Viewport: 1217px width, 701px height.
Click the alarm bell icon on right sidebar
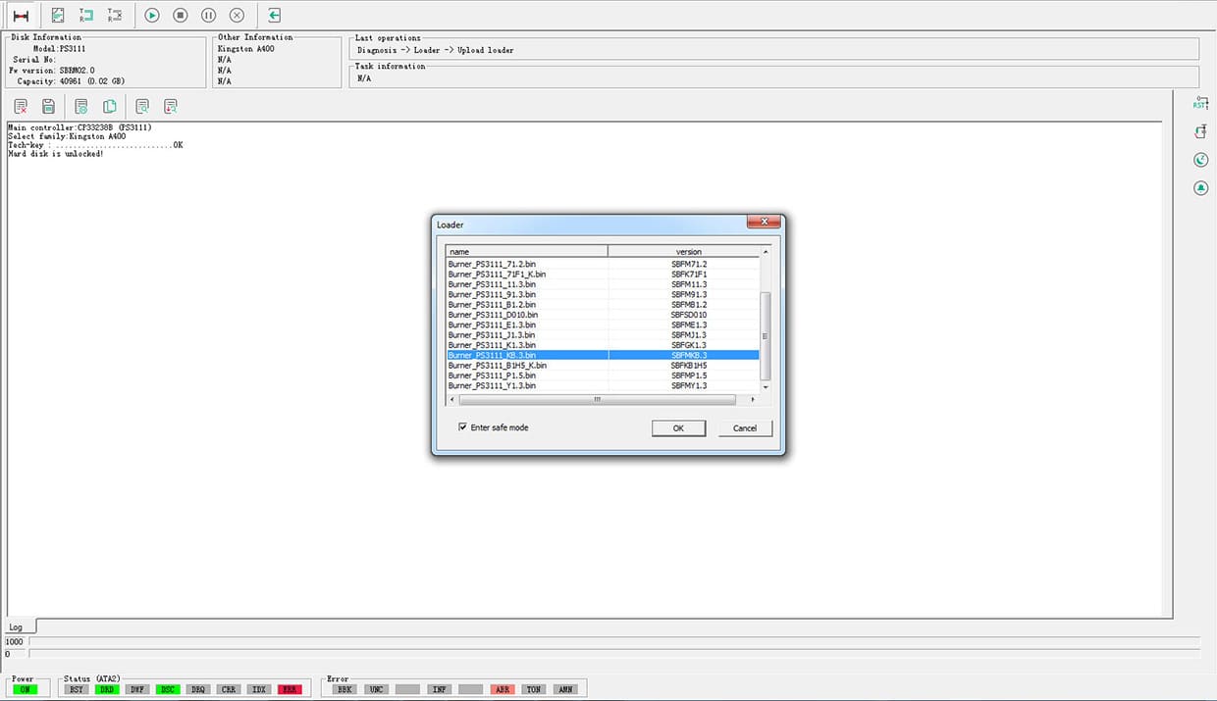[x=1199, y=187]
